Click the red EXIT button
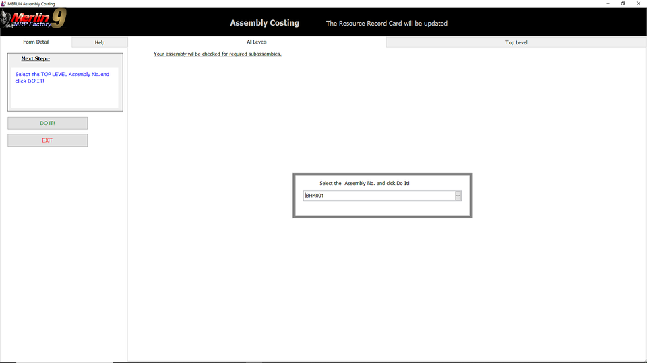647x363 pixels. point(47,140)
